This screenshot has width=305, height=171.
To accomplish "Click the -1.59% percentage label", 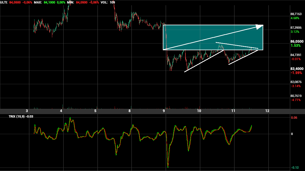I will tap(296, 73).
